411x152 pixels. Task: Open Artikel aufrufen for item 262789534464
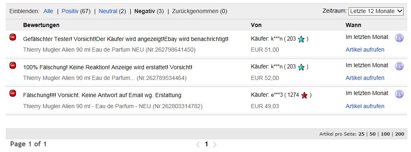(x=365, y=78)
